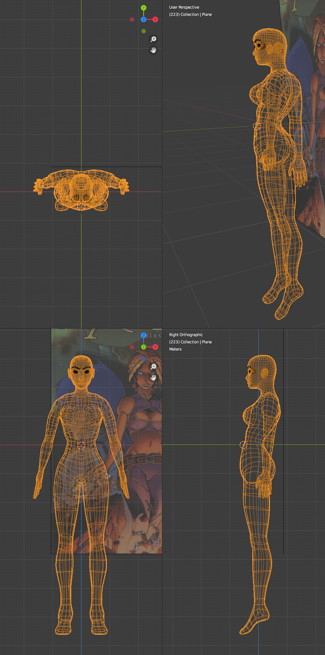Click the pan hand icon in top-view viewport

pos(153,50)
